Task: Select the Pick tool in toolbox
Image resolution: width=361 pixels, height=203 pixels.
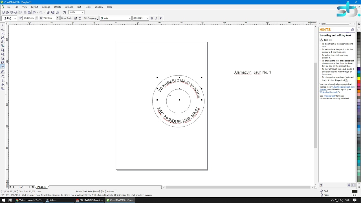Action: [3, 25]
